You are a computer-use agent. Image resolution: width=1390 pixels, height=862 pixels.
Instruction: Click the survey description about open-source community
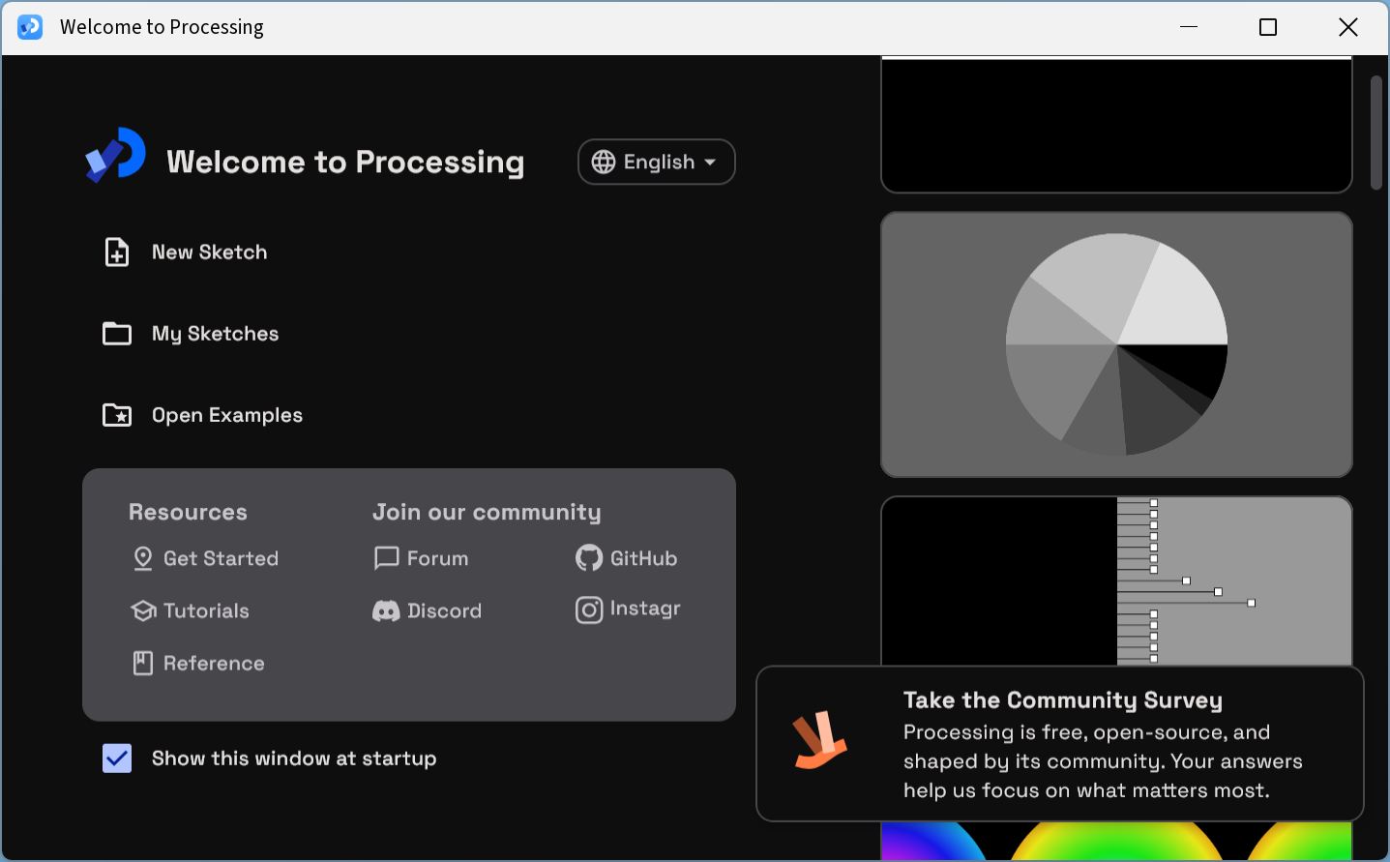click(1103, 761)
